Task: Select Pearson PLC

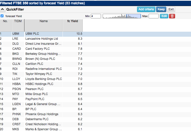Action: 35,89
